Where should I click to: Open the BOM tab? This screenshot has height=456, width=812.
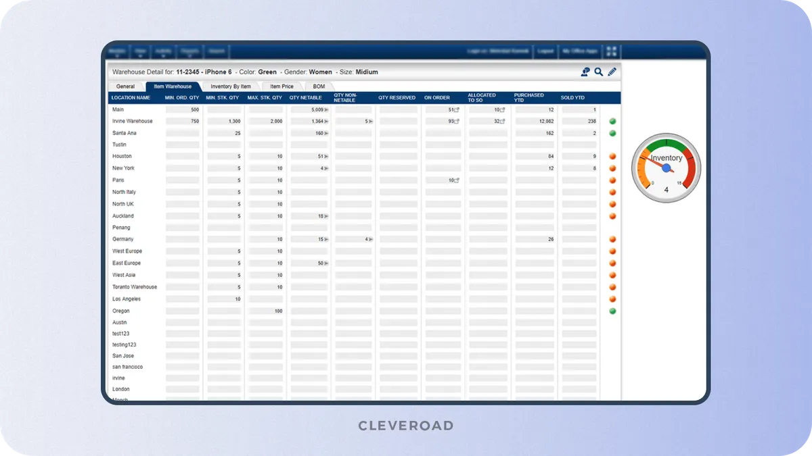coord(319,86)
